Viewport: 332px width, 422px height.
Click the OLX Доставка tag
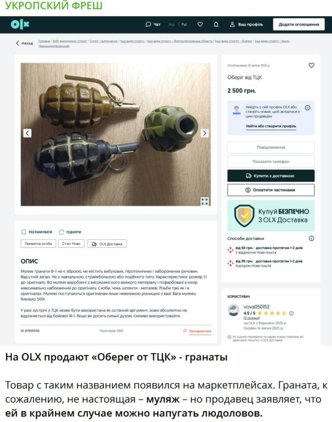click(107, 244)
